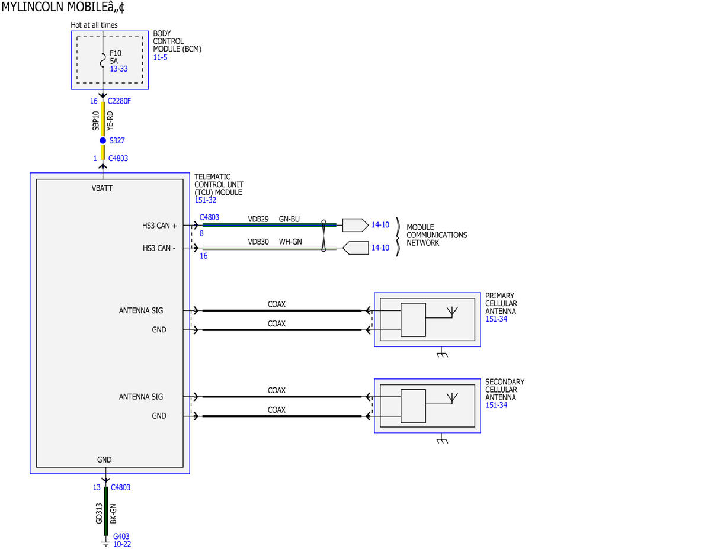The height and width of the screenshot is (549, 711).
Task: Click the off-page arrow symbol for VDB29
Action: [x=355, y=225]
